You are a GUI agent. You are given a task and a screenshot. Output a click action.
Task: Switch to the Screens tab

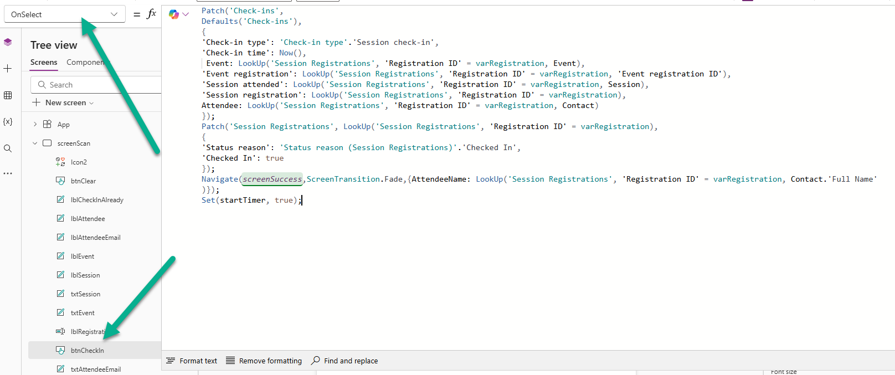pos(44,63)
